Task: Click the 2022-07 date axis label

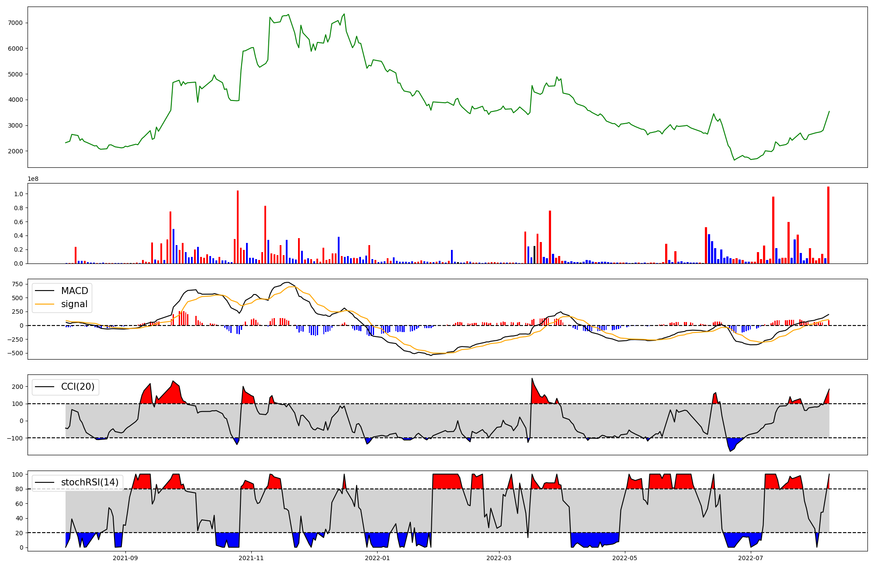Action: (750, 558)
